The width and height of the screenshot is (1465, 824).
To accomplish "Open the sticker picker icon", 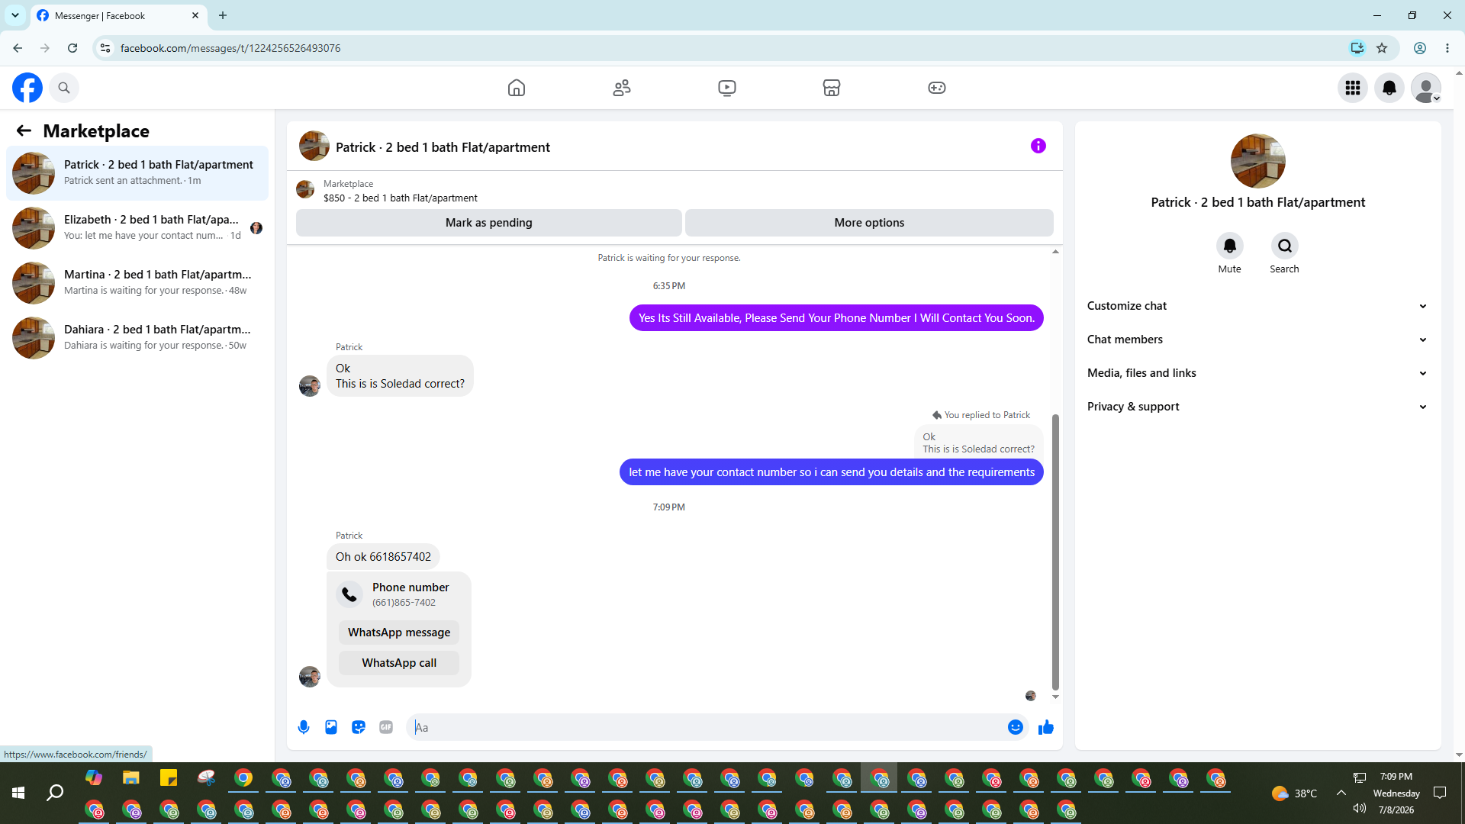I will (x=359, y=727).
